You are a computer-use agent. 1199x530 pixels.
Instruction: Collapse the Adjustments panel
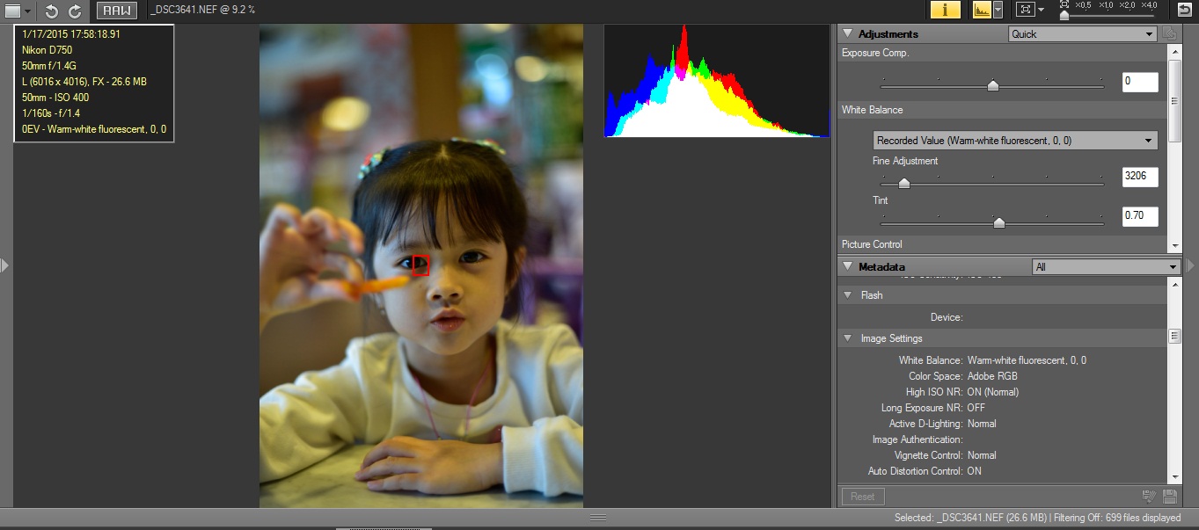coord(847,33)
